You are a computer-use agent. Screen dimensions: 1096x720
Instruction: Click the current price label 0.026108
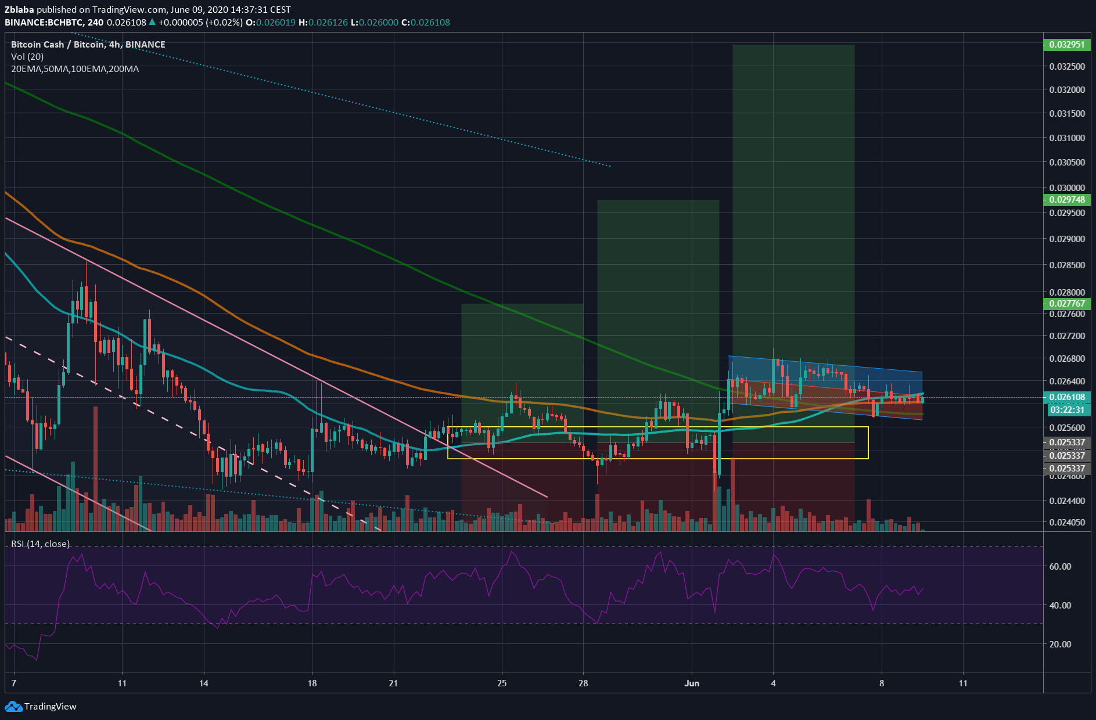click(x=1068, y=397)
